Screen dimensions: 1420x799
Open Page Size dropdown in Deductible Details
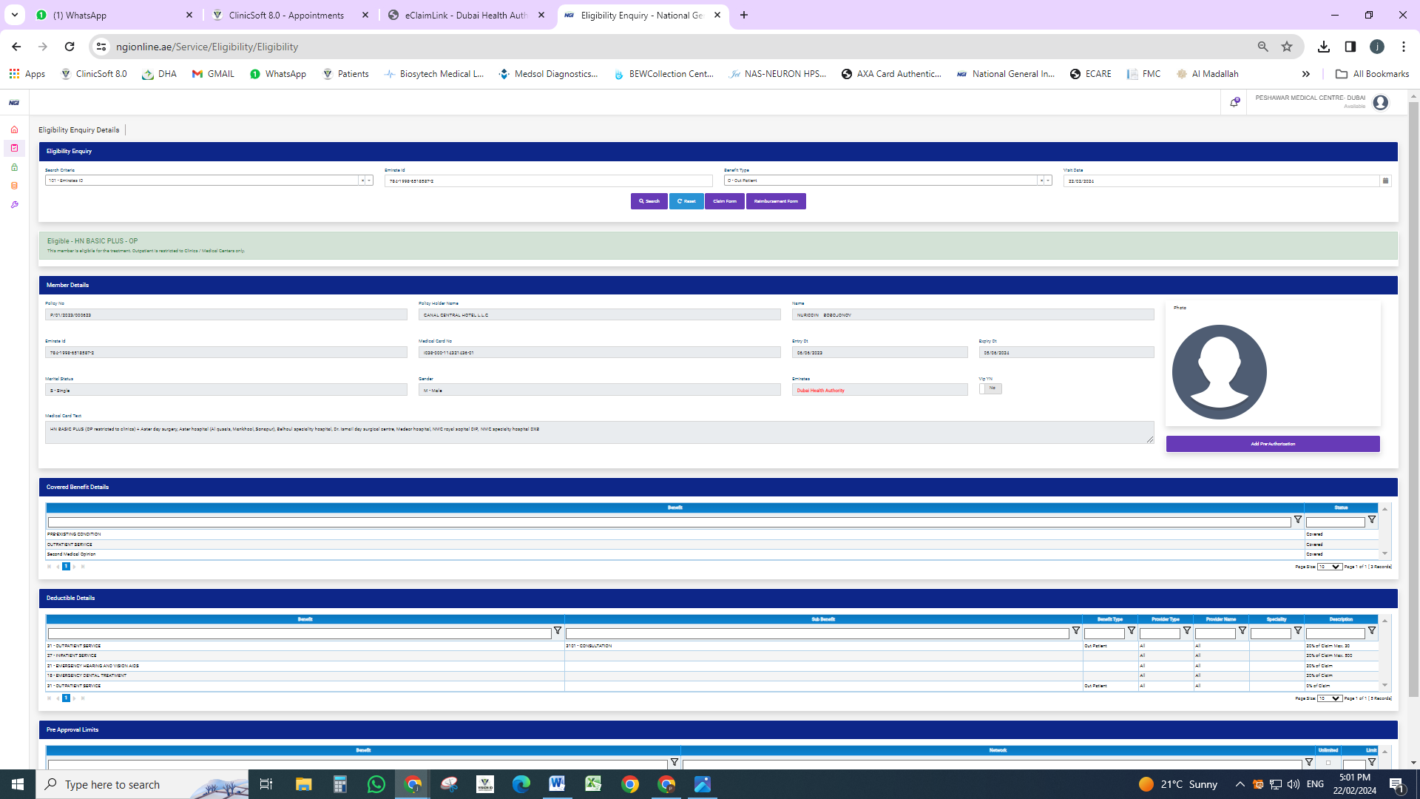pos(1330,698)
